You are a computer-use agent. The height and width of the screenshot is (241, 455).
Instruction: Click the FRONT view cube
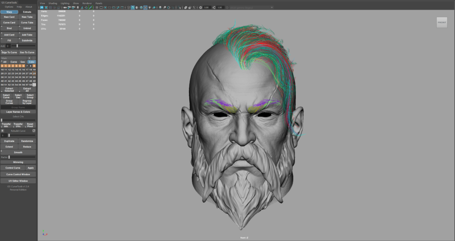[x=442, y=22]
